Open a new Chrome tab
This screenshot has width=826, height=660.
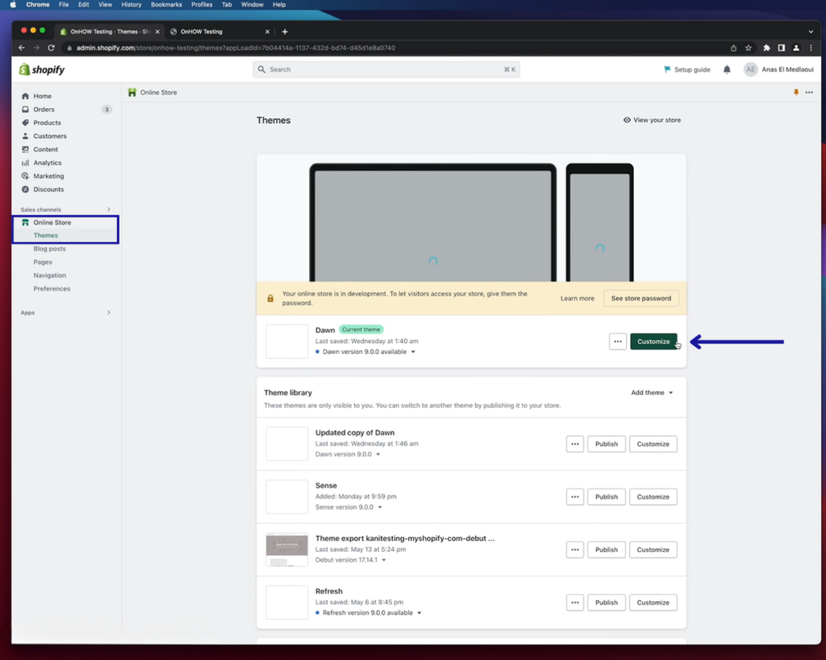[x=285, y=31]
